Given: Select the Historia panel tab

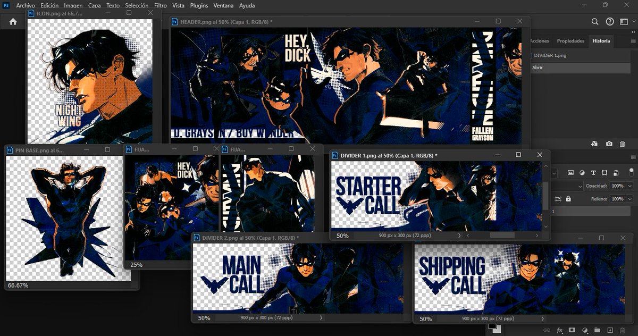Looking at the screenshot, I should (601, 41).
